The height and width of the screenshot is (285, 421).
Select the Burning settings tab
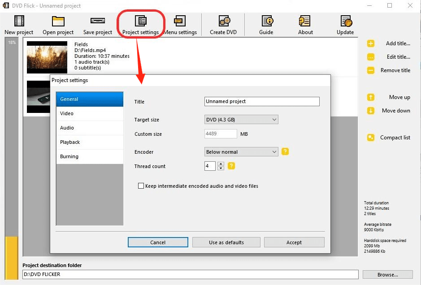pyautogui.click(x=90, y=157)
